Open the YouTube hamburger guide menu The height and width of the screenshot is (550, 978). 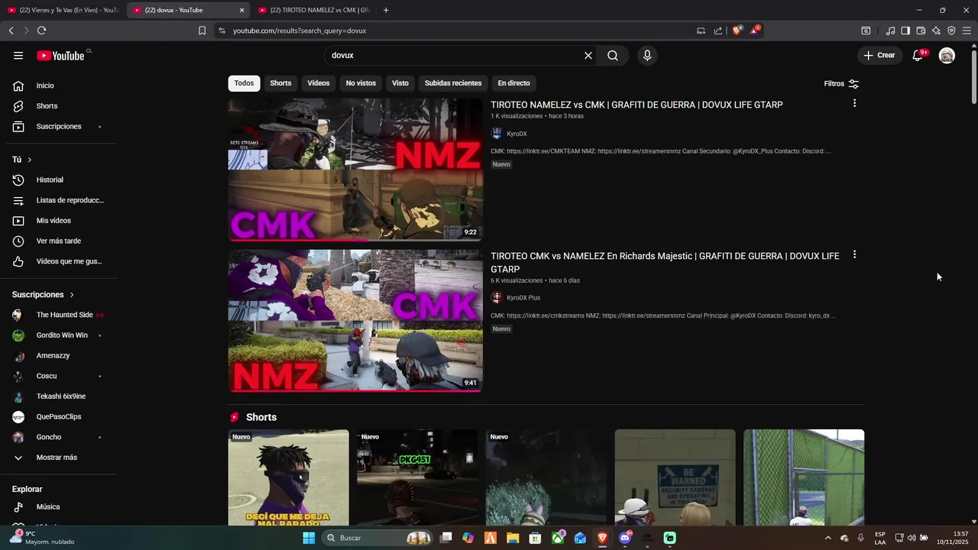(x=18, y=56)
